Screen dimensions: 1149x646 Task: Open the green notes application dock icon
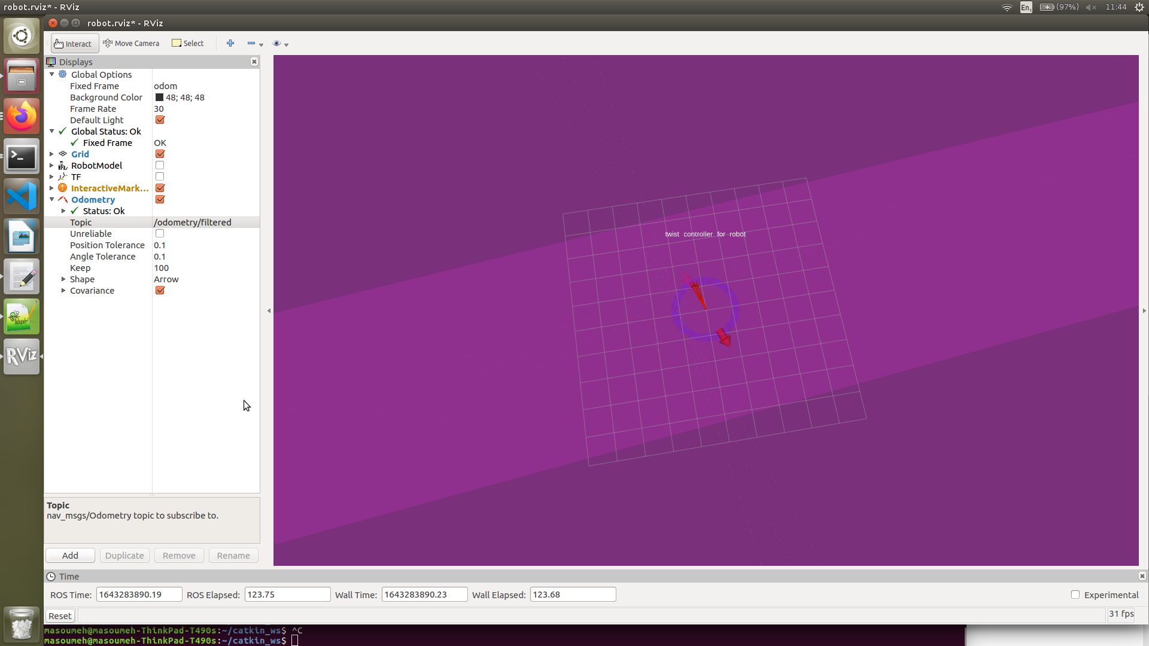pos(22,316)
